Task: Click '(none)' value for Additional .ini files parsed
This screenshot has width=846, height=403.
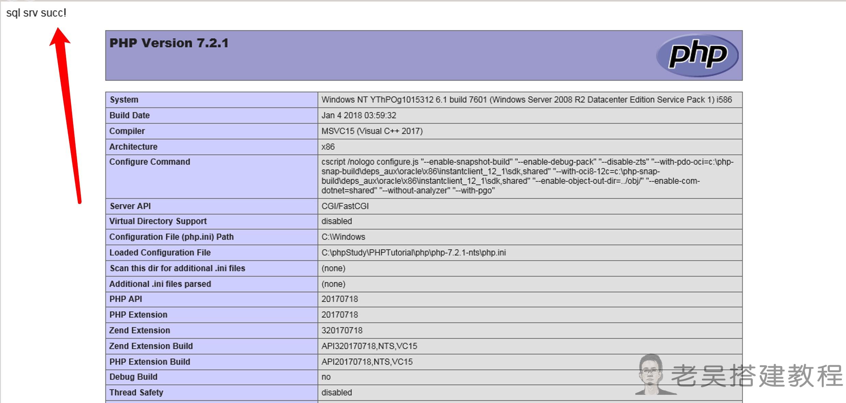Action: pyautogui.click(x=333, y=284)
